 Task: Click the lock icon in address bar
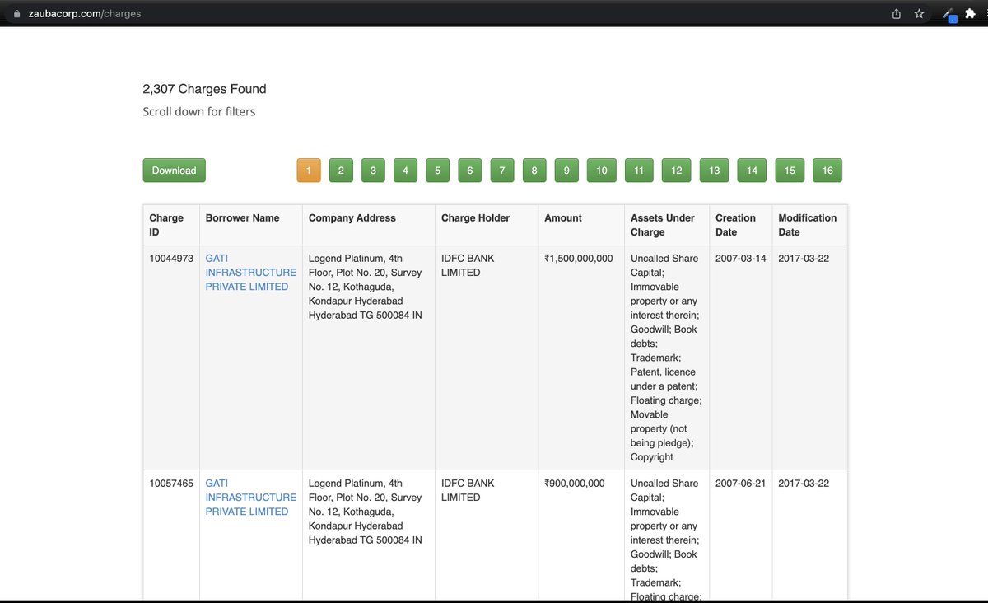[16, 13]
